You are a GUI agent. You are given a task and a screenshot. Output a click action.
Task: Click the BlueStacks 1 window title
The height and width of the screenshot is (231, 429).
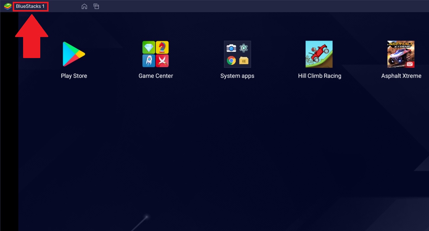coord(30,6)
